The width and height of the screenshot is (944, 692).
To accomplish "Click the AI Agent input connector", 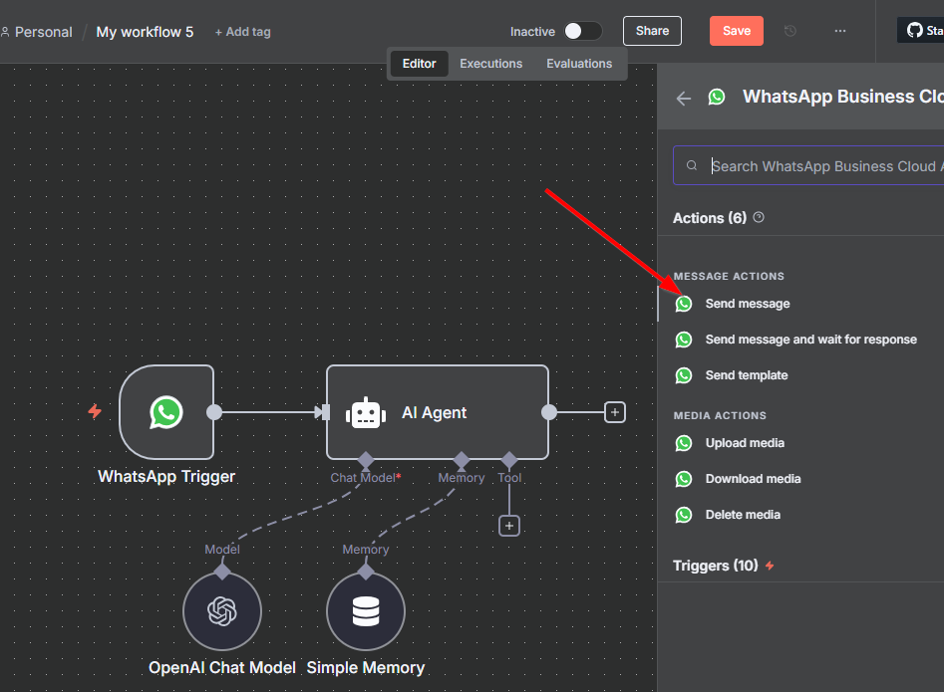I will point(325,412).
